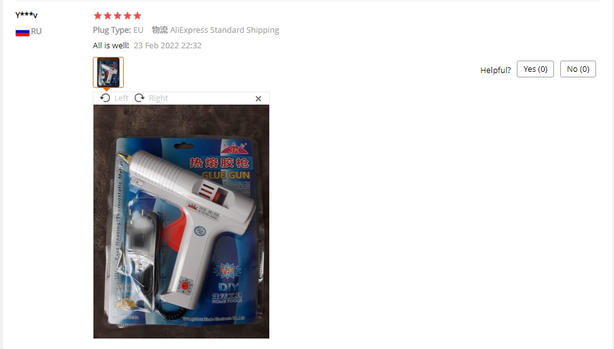Click the 23 Feb 2022 review timestamp
Screen dimensions: 614x349
pos(168,45)
